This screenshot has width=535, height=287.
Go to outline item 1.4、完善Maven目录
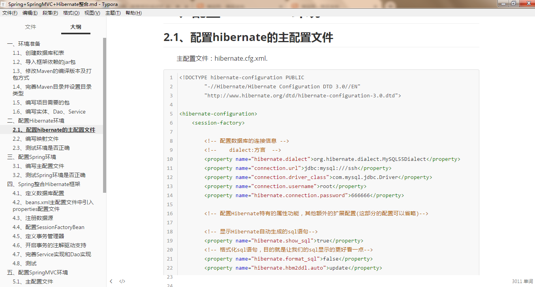tap(52, 90)
